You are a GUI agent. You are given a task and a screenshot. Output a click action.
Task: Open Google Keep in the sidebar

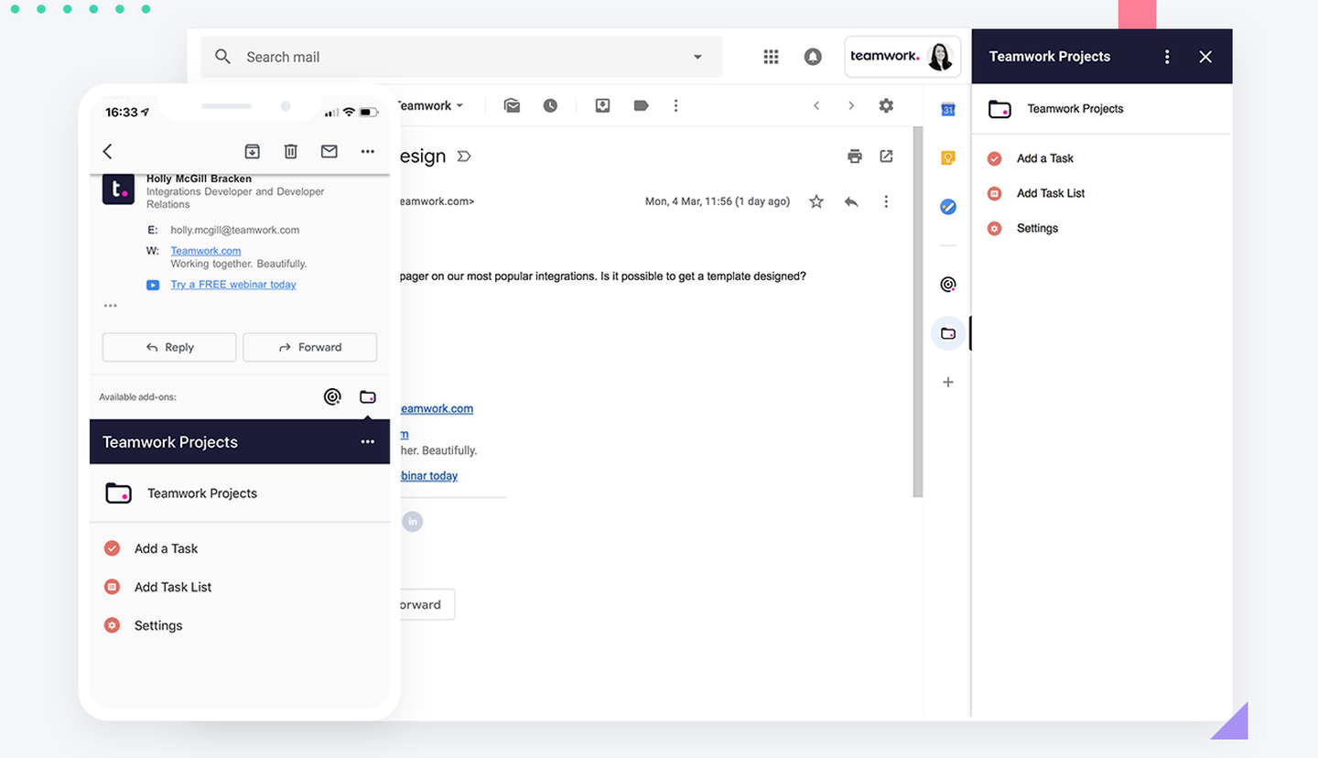click(948, 157)
